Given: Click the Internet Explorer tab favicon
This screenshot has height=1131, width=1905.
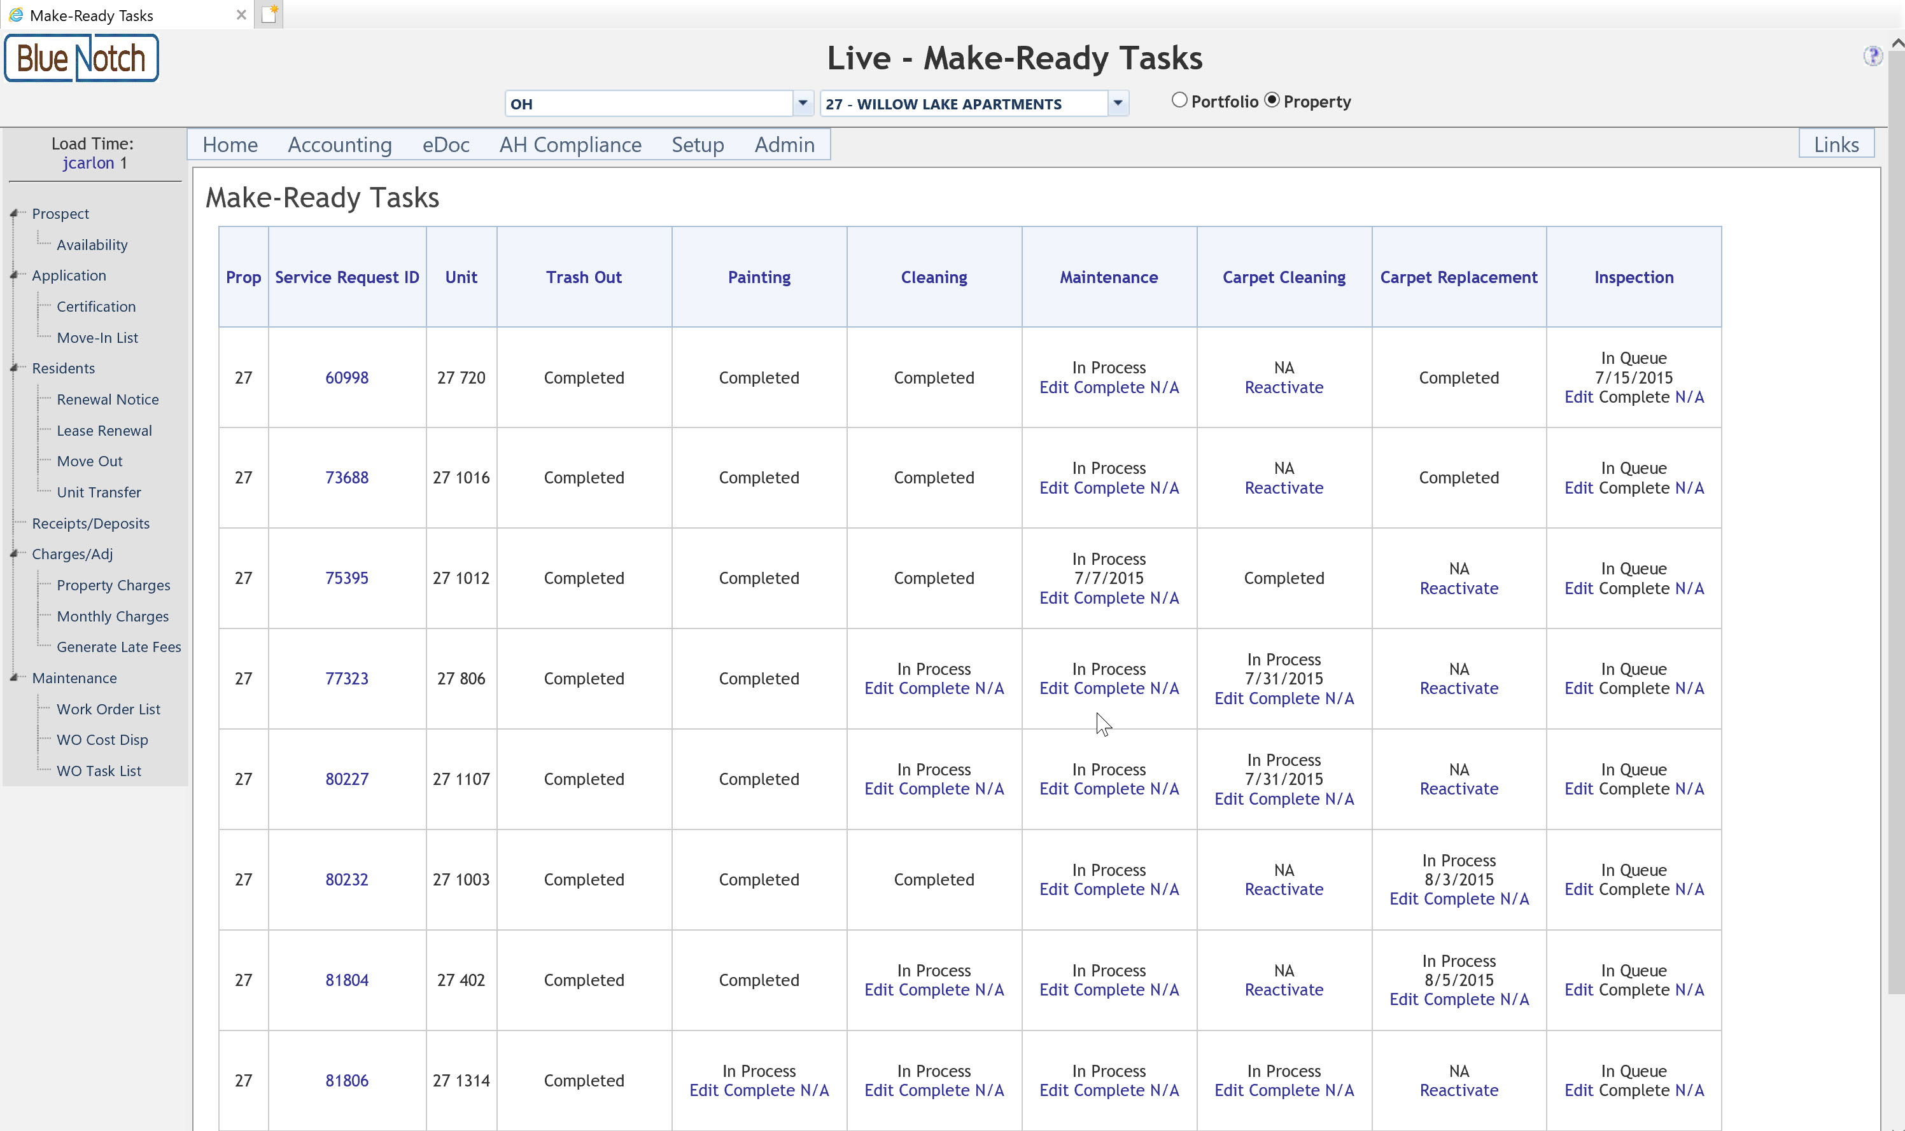Looking at the screenshot, I should (x=15, y=15).
